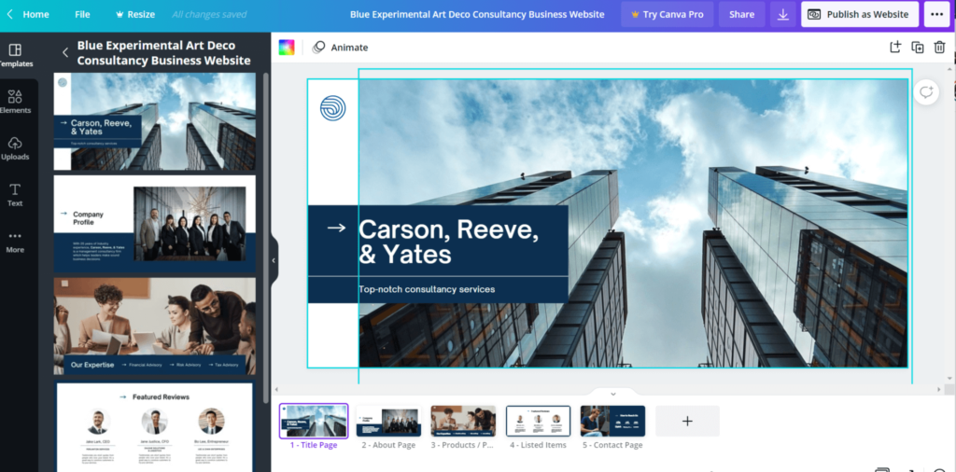Open the File menu
Screen dimensions: 956x472
click(x=82, y=15)
